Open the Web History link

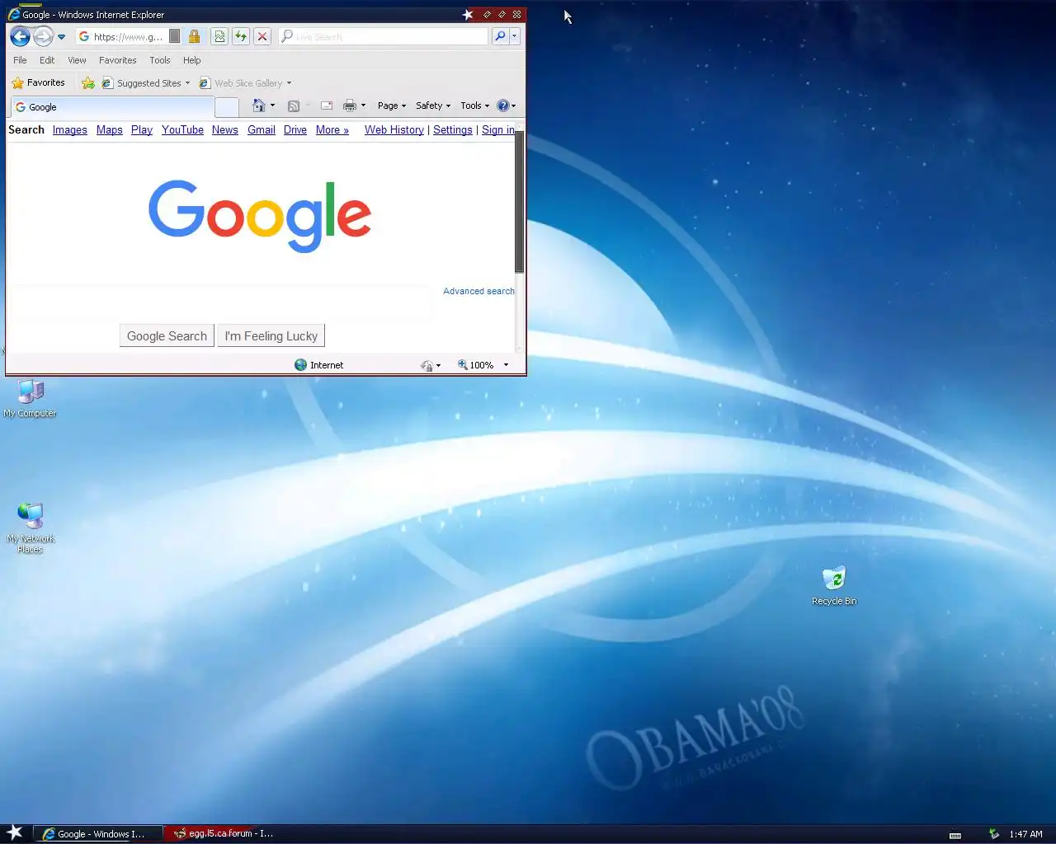(394, 130)
